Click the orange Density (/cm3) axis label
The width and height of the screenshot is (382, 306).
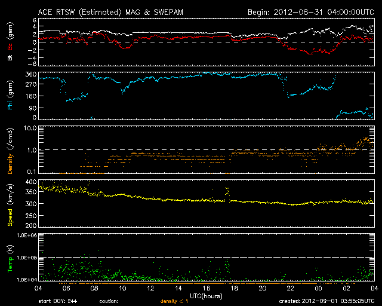coord(10,151)
